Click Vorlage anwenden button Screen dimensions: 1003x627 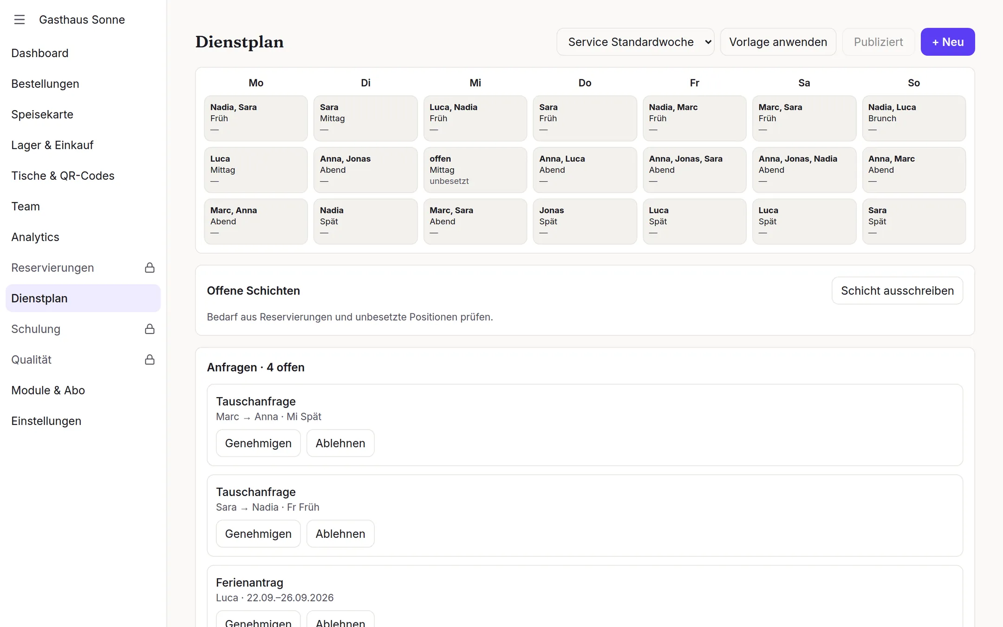coord(778,42)
